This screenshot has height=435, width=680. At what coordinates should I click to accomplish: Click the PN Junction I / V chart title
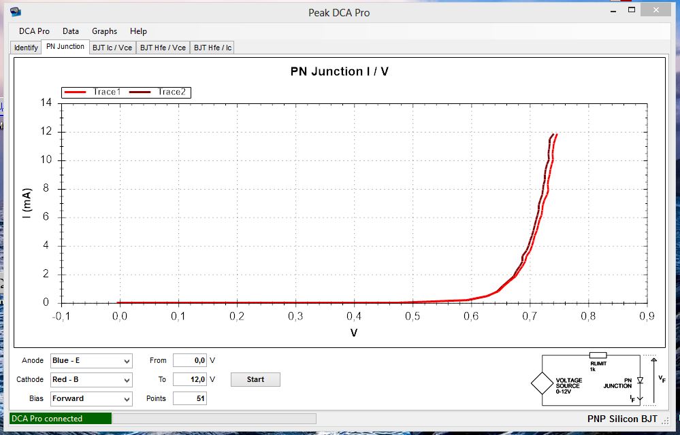pyautogui.click(x=339, y=71)
